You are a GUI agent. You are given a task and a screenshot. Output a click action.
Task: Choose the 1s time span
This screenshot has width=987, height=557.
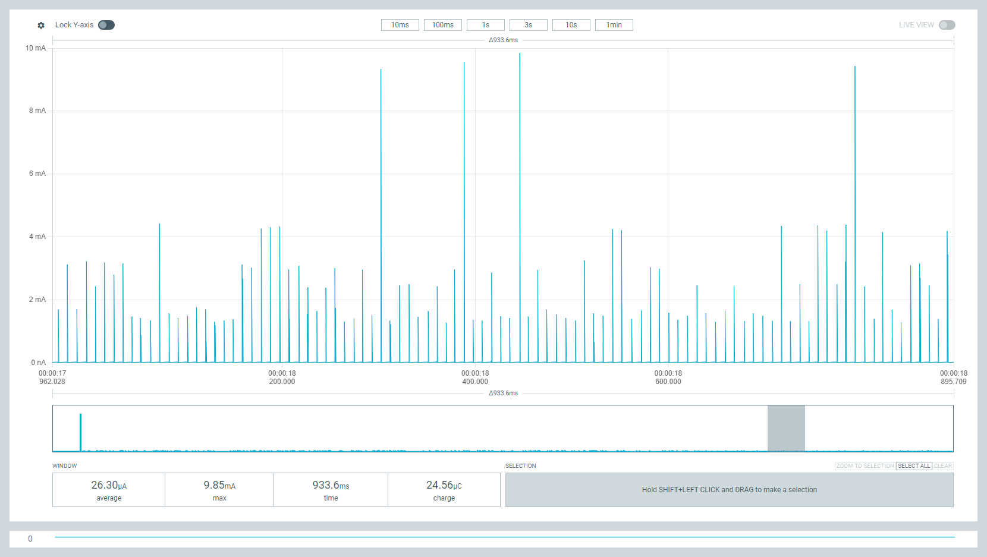coord(485,25)
